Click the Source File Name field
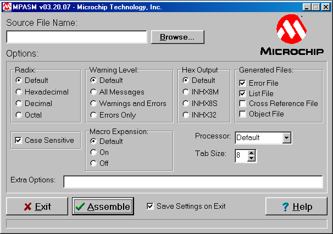This screenshot has width=333, height=234. 77,37
